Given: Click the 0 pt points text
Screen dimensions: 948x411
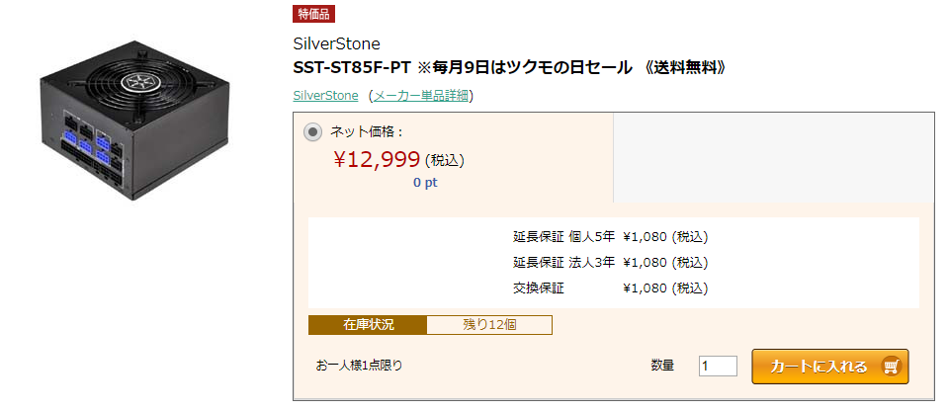Looking at the screenshot, I should (x=425, y=183).
